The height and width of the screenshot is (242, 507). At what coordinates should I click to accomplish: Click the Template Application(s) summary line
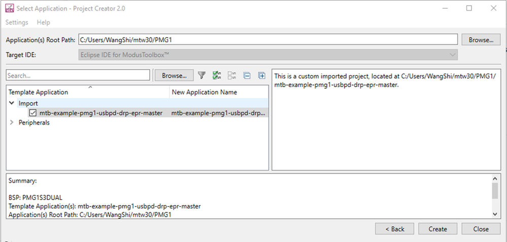tap(105, 206)
